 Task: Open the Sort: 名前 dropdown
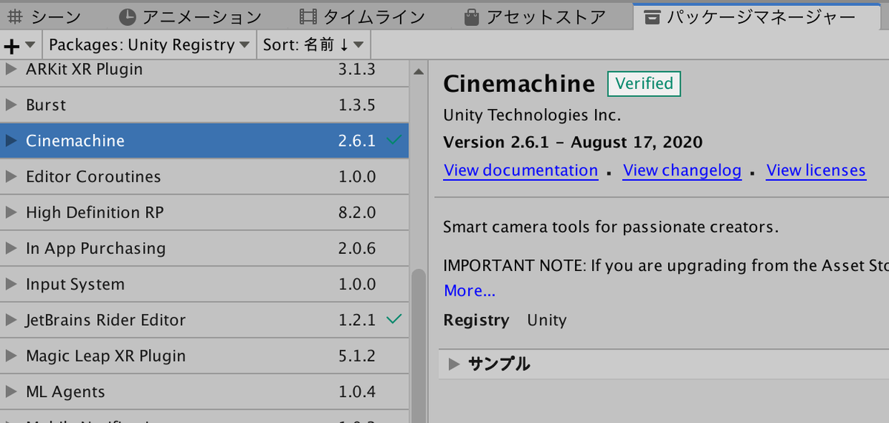pos(313,45)
